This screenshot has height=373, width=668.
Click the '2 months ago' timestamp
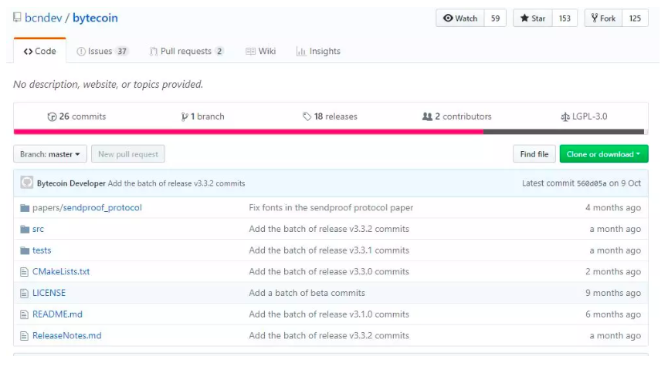(613, 271)
